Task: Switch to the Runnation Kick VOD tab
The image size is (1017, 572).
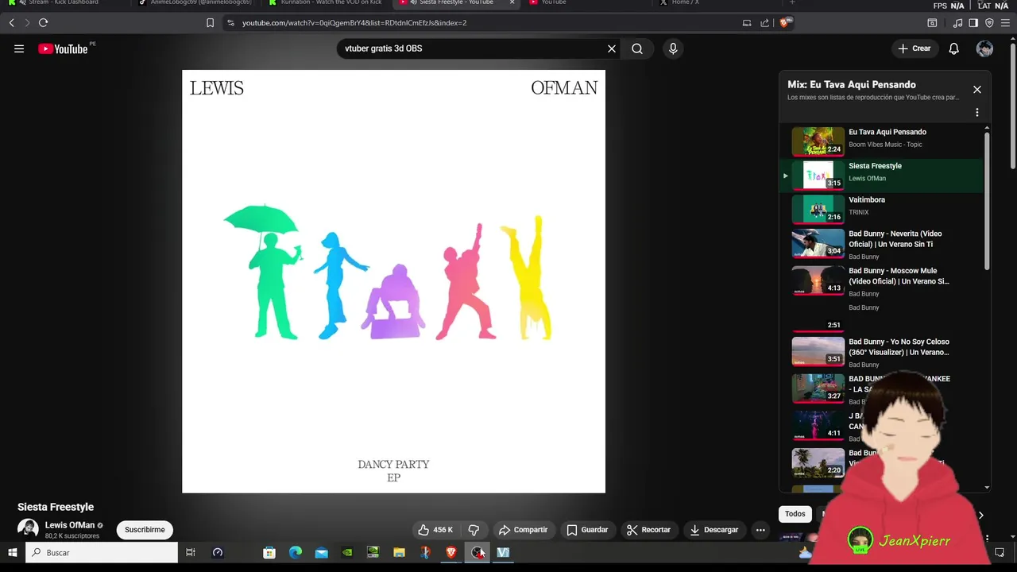Action: tap(326, 3)
